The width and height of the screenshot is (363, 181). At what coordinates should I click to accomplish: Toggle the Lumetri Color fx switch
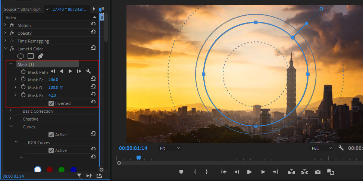pos(12,49)
